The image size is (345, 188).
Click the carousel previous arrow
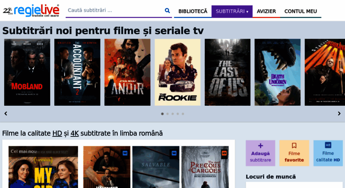[6, 114]
